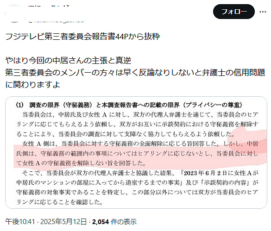Click the bold heading (1) 調査の限界 in the image

(129, 105)
